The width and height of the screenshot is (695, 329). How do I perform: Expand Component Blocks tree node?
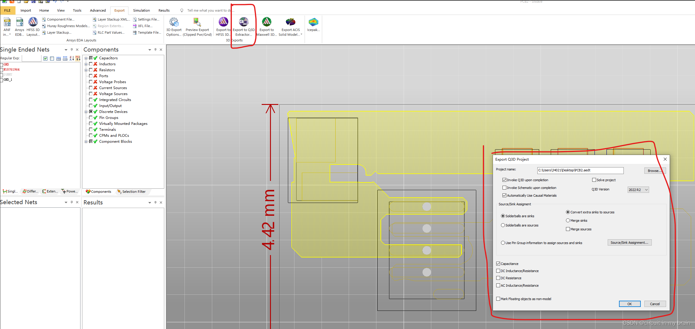(x=86, y=142)
